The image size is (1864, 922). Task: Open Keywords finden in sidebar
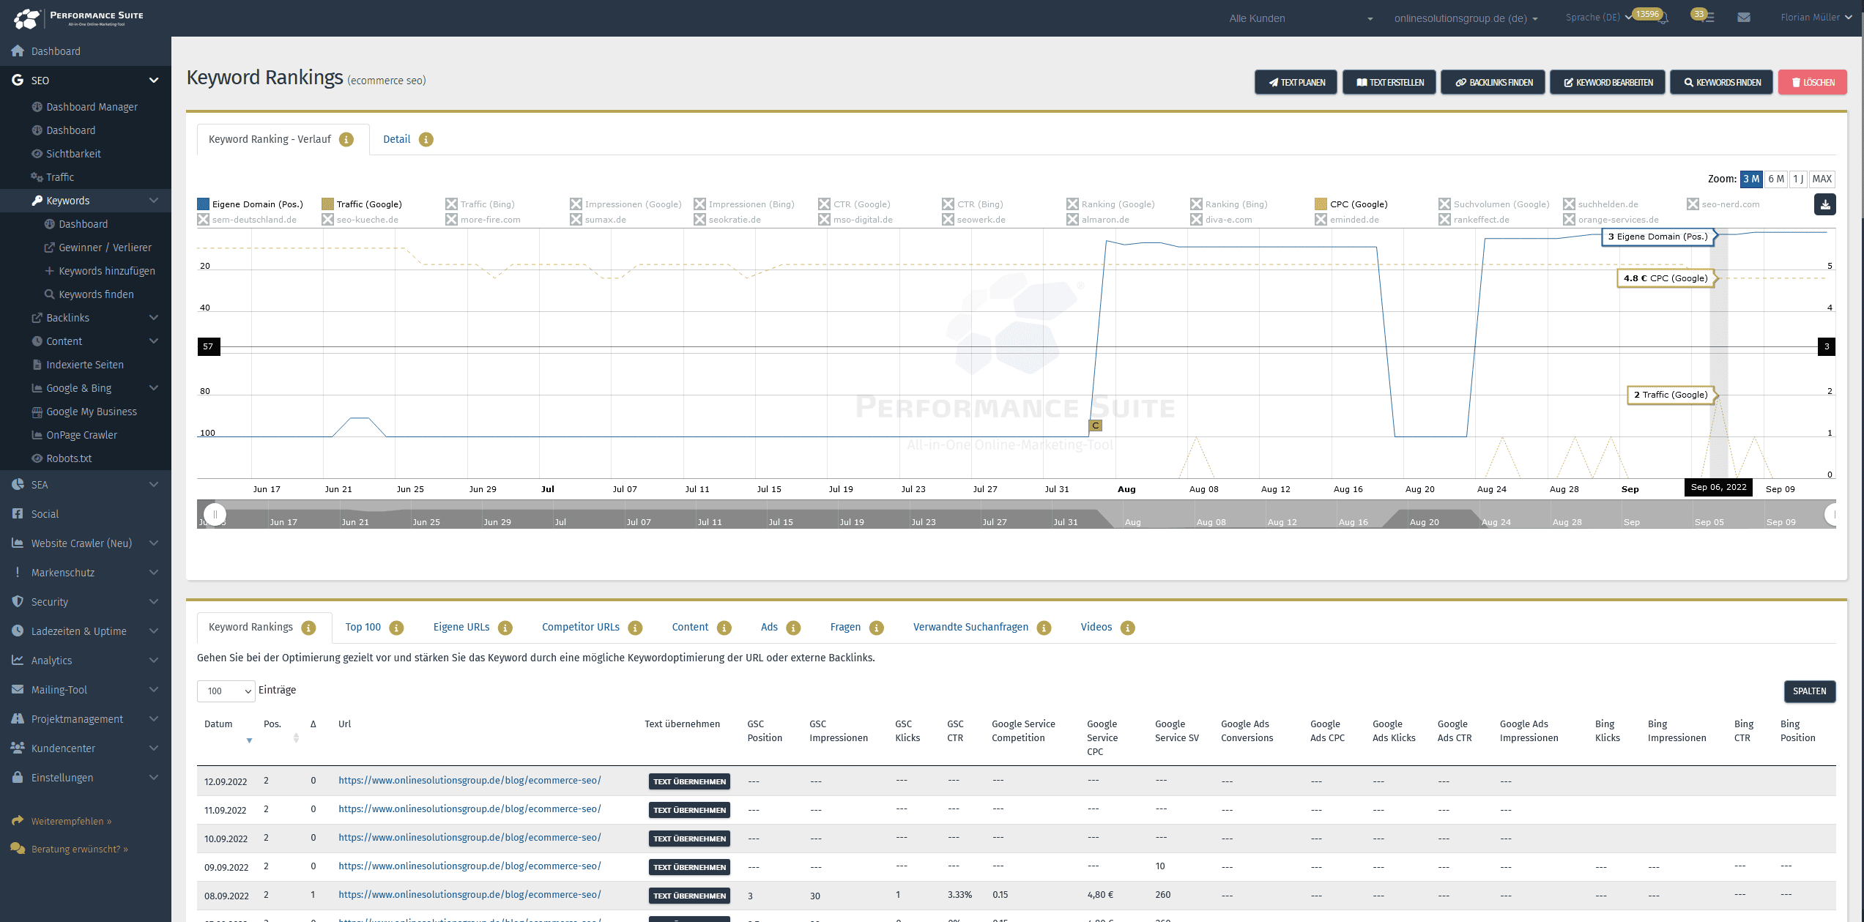click(96, 294)
